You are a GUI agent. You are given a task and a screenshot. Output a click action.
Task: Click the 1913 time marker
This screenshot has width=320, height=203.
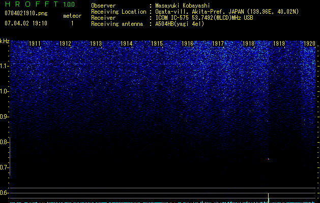point(96,44)
